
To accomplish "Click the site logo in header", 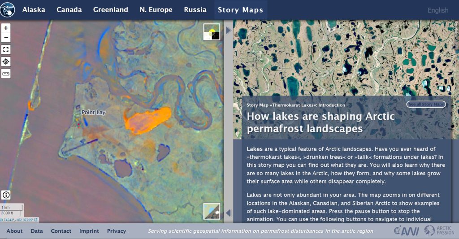I will pyautogui.click(x=8, y=9).
